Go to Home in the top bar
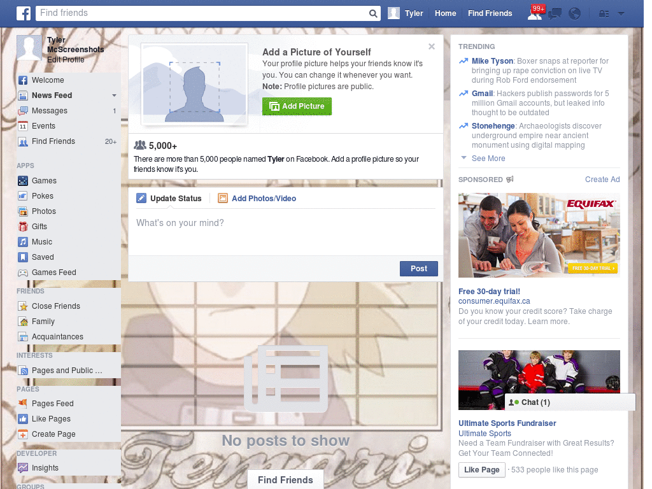Image resolution: width=652 pixels, height=489 pixels. point(445,13)
